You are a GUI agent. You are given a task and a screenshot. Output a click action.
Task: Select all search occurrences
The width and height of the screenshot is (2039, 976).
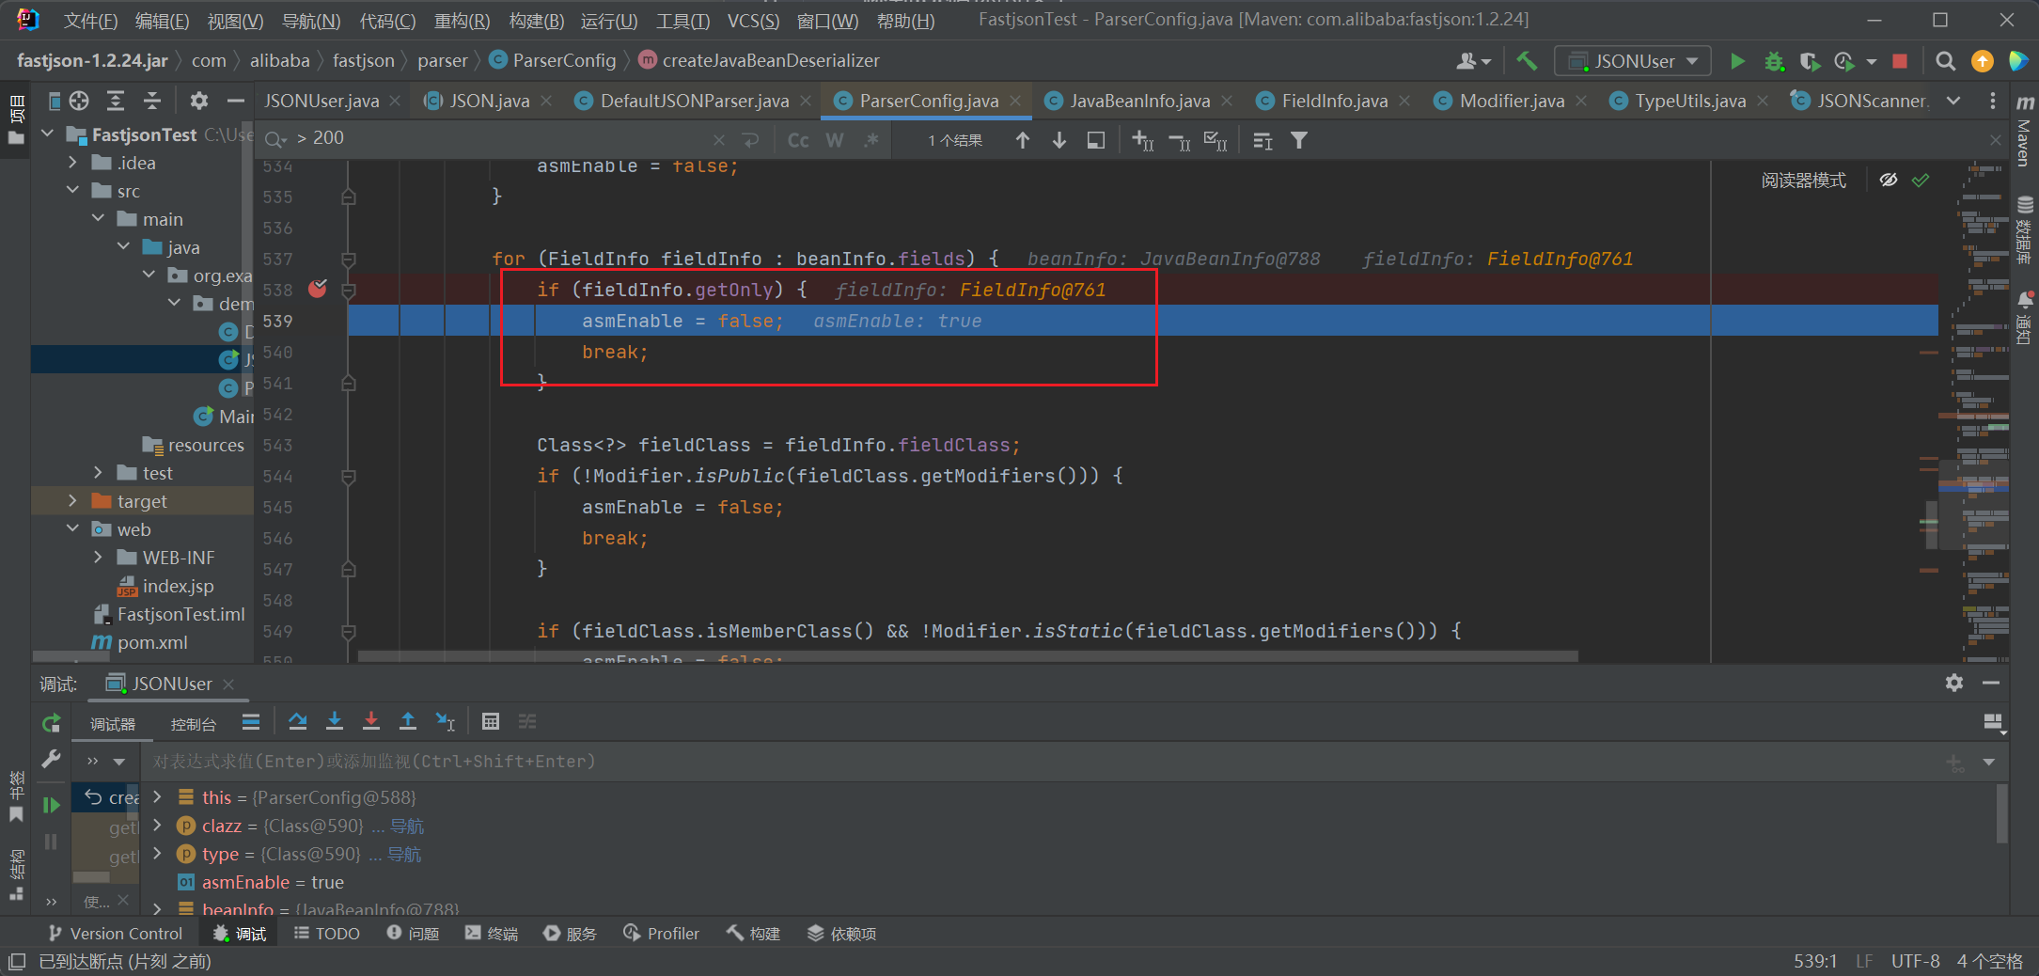pyautogui.click(x=1216, y=140)
